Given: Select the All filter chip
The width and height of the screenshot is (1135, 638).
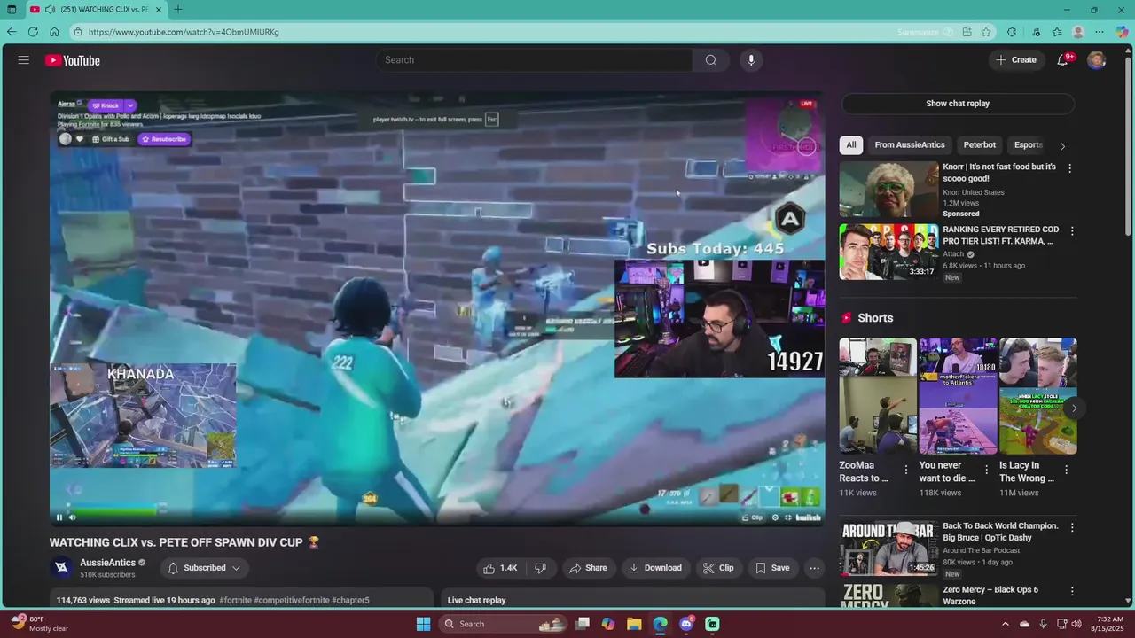Looking at the screenshot, I should point(851,145).
